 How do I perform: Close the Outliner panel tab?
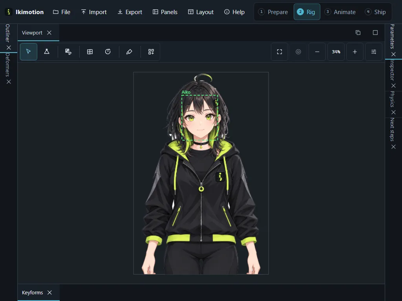(x=9, y=47)
